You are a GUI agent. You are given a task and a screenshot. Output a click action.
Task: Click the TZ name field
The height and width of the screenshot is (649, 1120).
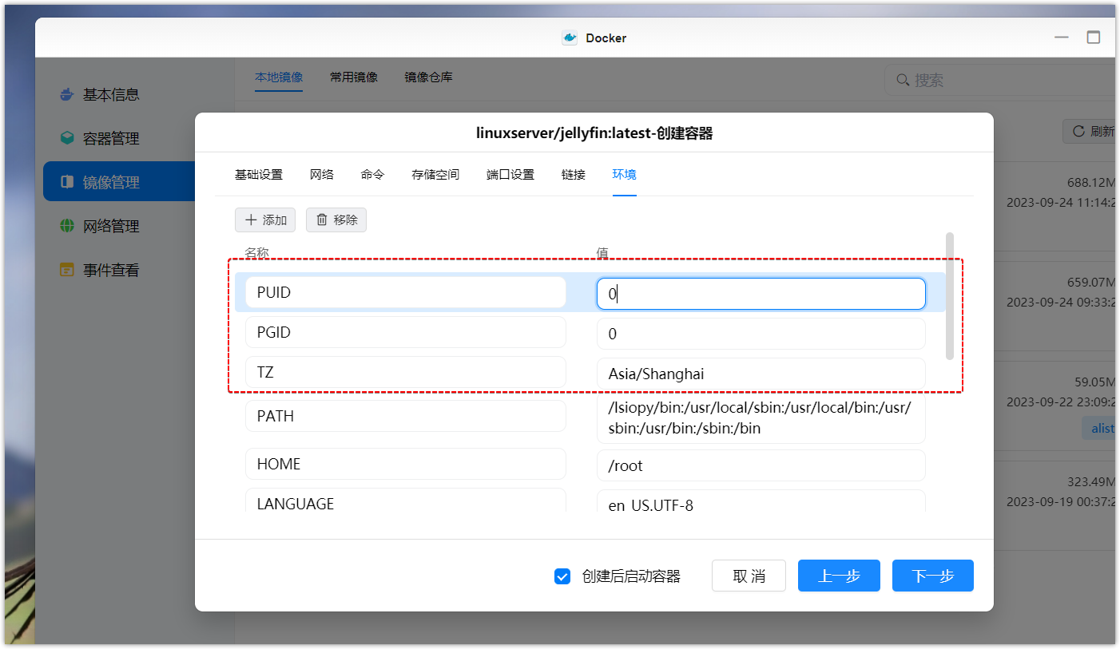pyautogui.click(x=406, y=372)
